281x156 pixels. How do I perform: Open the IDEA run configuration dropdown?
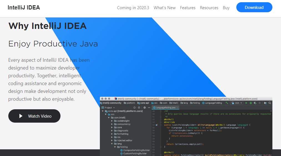(x=237, y=103)
